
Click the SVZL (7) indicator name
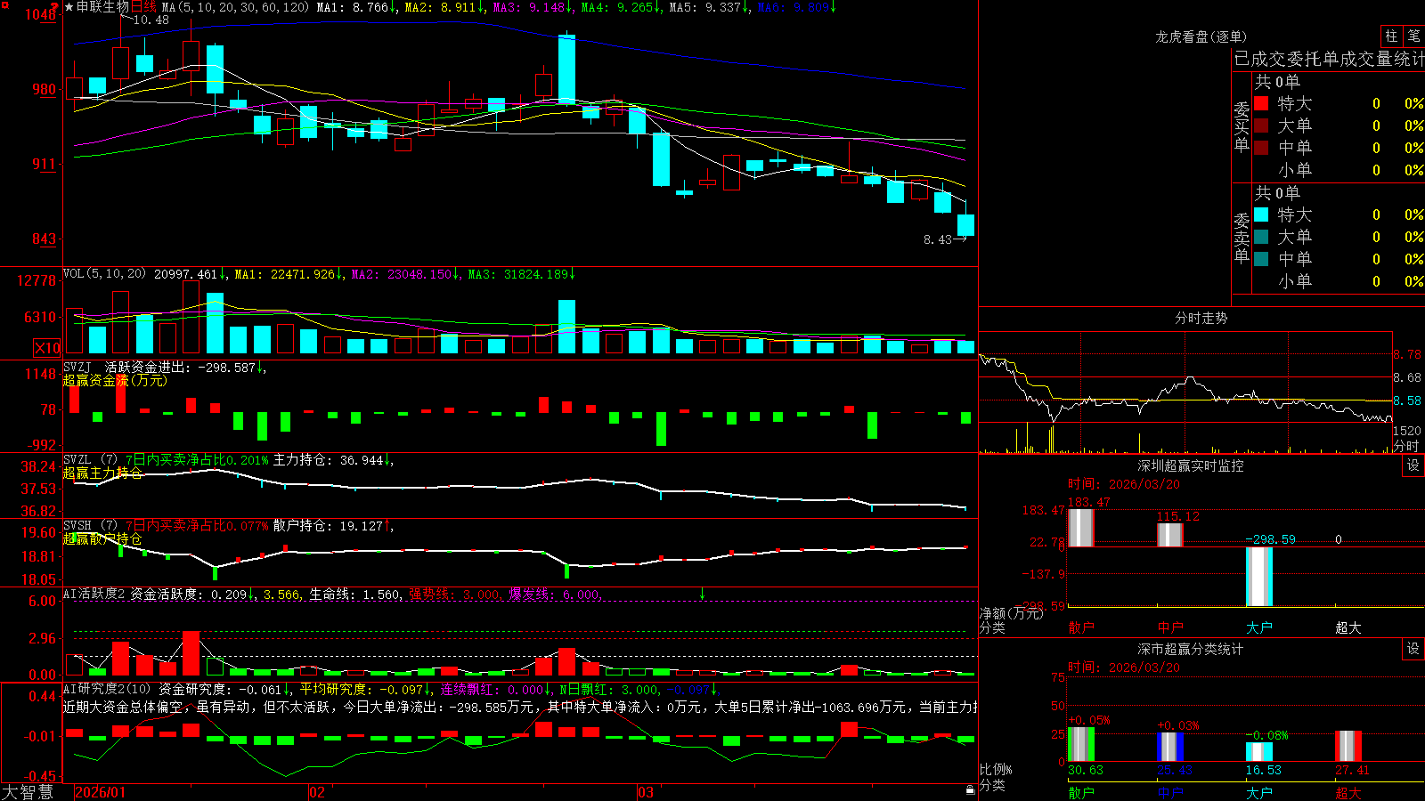click(91, 460)
